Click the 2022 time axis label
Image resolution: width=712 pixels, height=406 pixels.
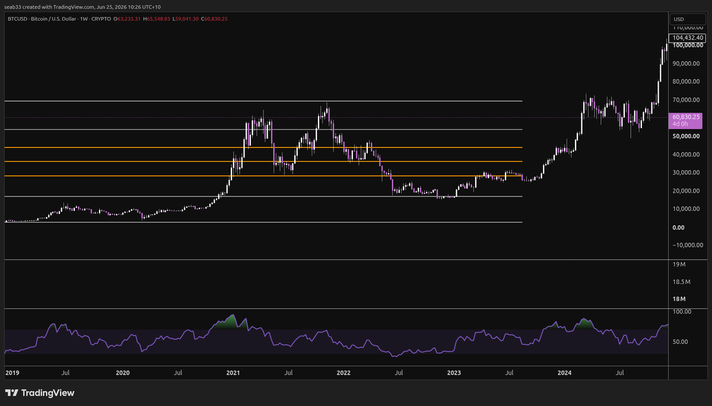click(x=344, y=373)
